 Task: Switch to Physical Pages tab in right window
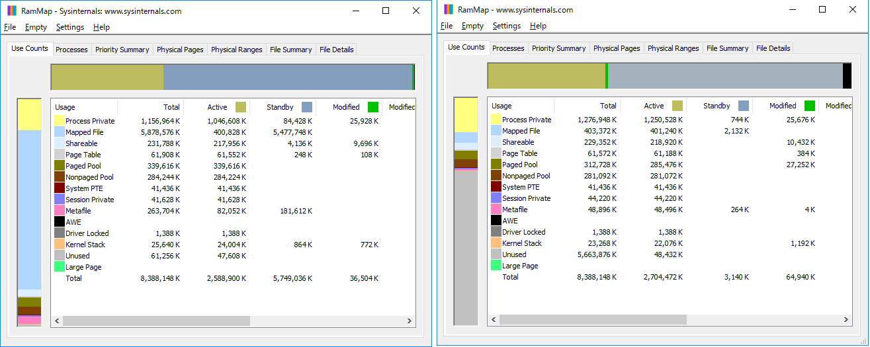click(617, 48)
